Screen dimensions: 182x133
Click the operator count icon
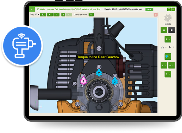click(170, 47)
